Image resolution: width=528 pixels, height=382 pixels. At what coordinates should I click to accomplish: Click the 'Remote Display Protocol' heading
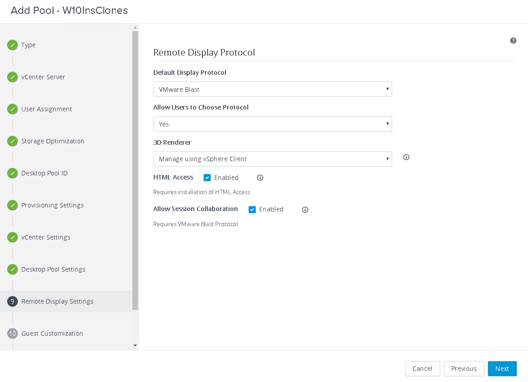[x=204, y=53]
